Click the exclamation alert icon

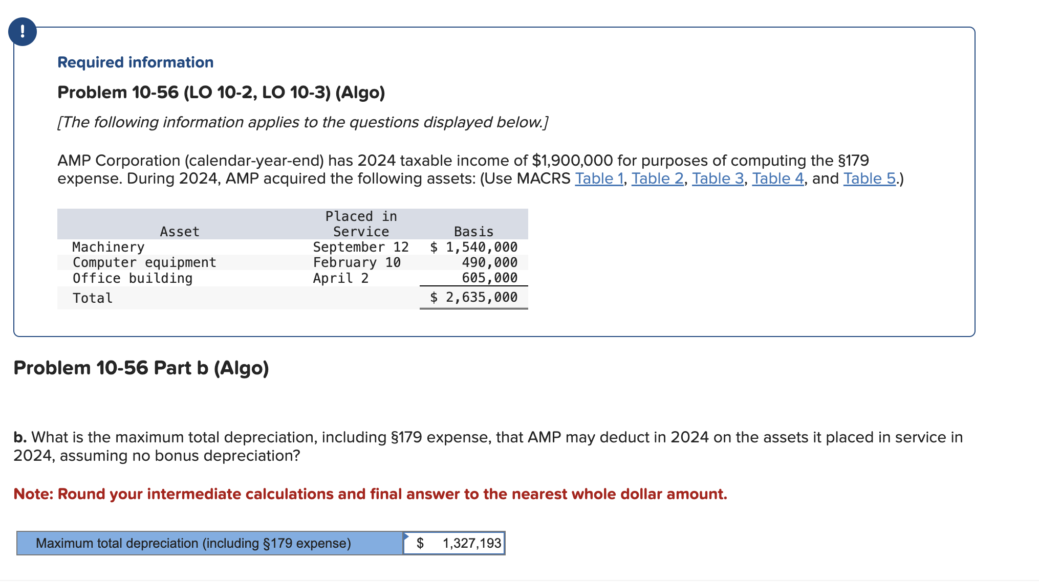tap(22, 32)
